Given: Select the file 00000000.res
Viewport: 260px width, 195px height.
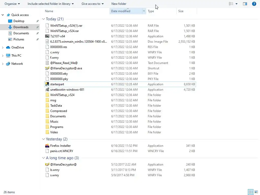Looking at the screenshot, I should (59, 47).
